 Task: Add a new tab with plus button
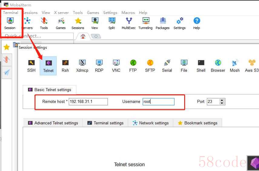pos(96,36)
